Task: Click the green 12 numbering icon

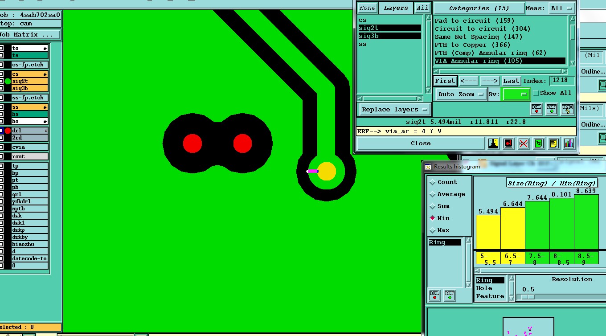Action: point(539,143)
